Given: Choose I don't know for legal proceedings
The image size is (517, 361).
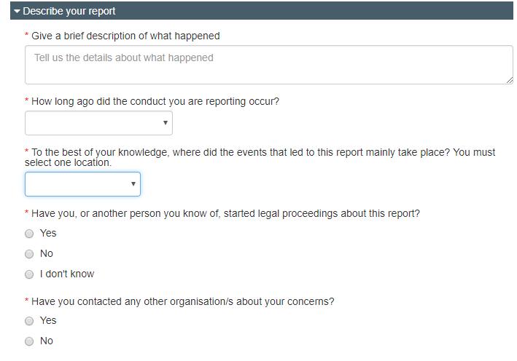Looking at the screenshot, I should click(29, 274).
